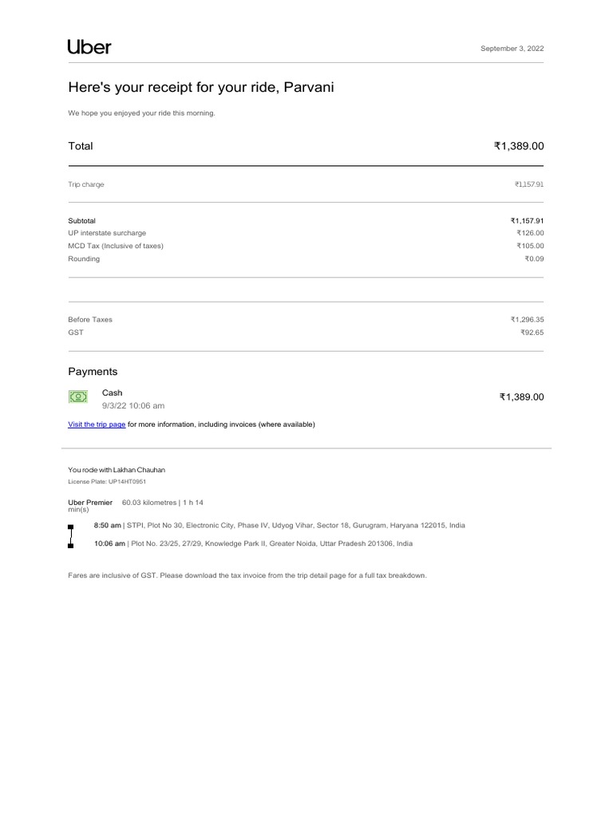Click the receipt heading for Parvani

[x=200, y=87]
